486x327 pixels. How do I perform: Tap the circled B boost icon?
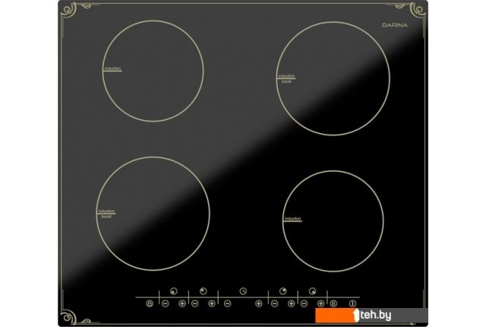point(334,303)
